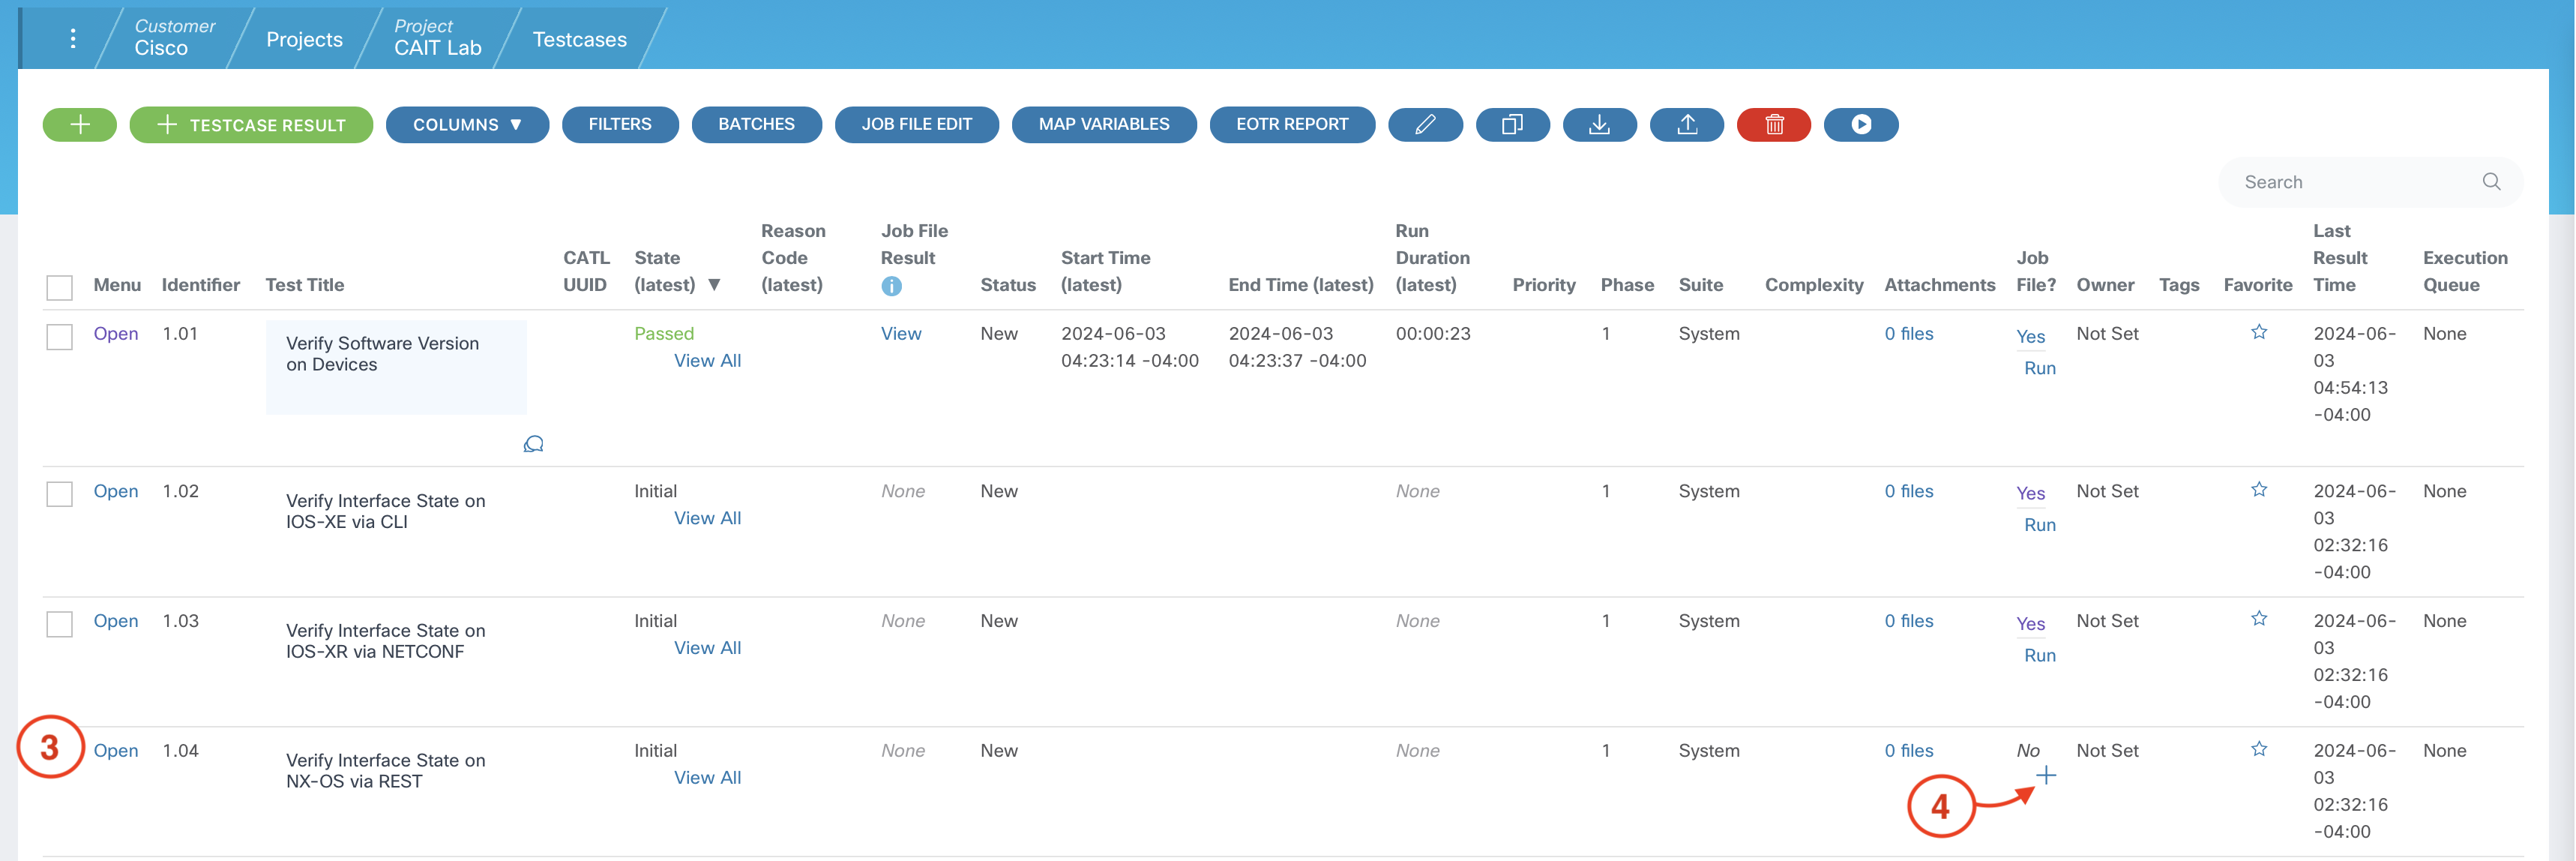Click the duplicate copy icon button
2576x861 pixels.
coord(1512,124)
